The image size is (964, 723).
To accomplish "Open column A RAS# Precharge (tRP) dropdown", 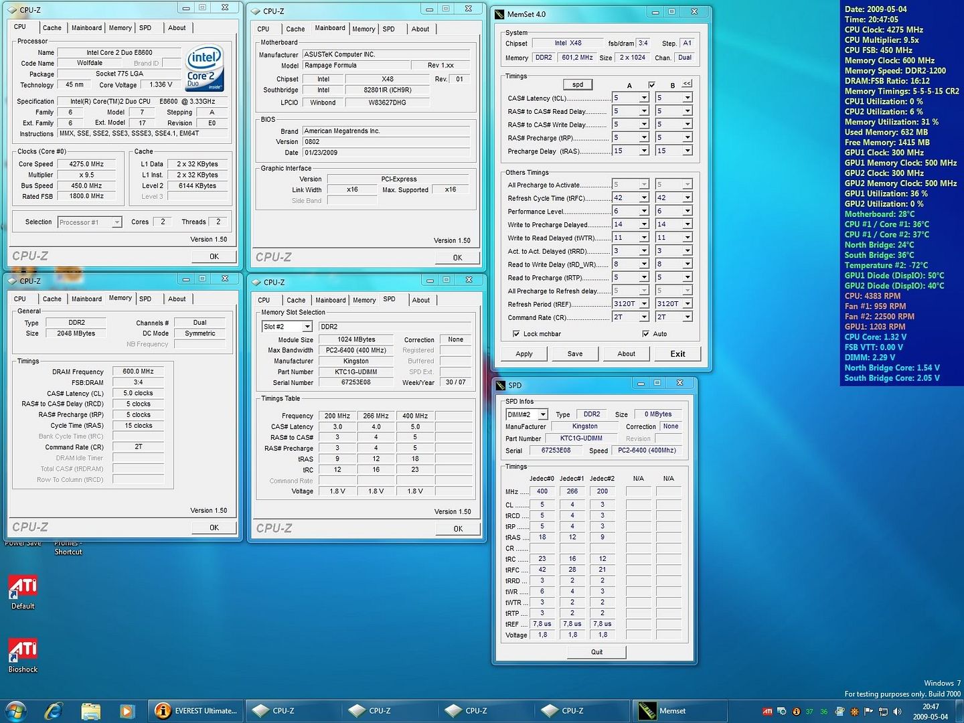I will tap(644, 138).
